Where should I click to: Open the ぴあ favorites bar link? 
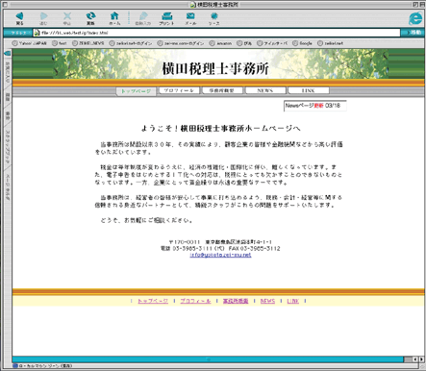(x=244, y=43)
